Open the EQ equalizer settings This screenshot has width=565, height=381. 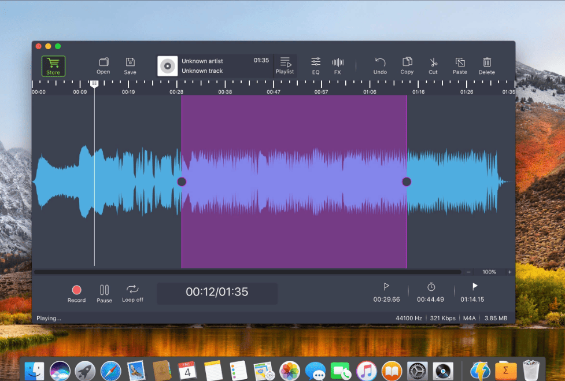tap(316, 66)
